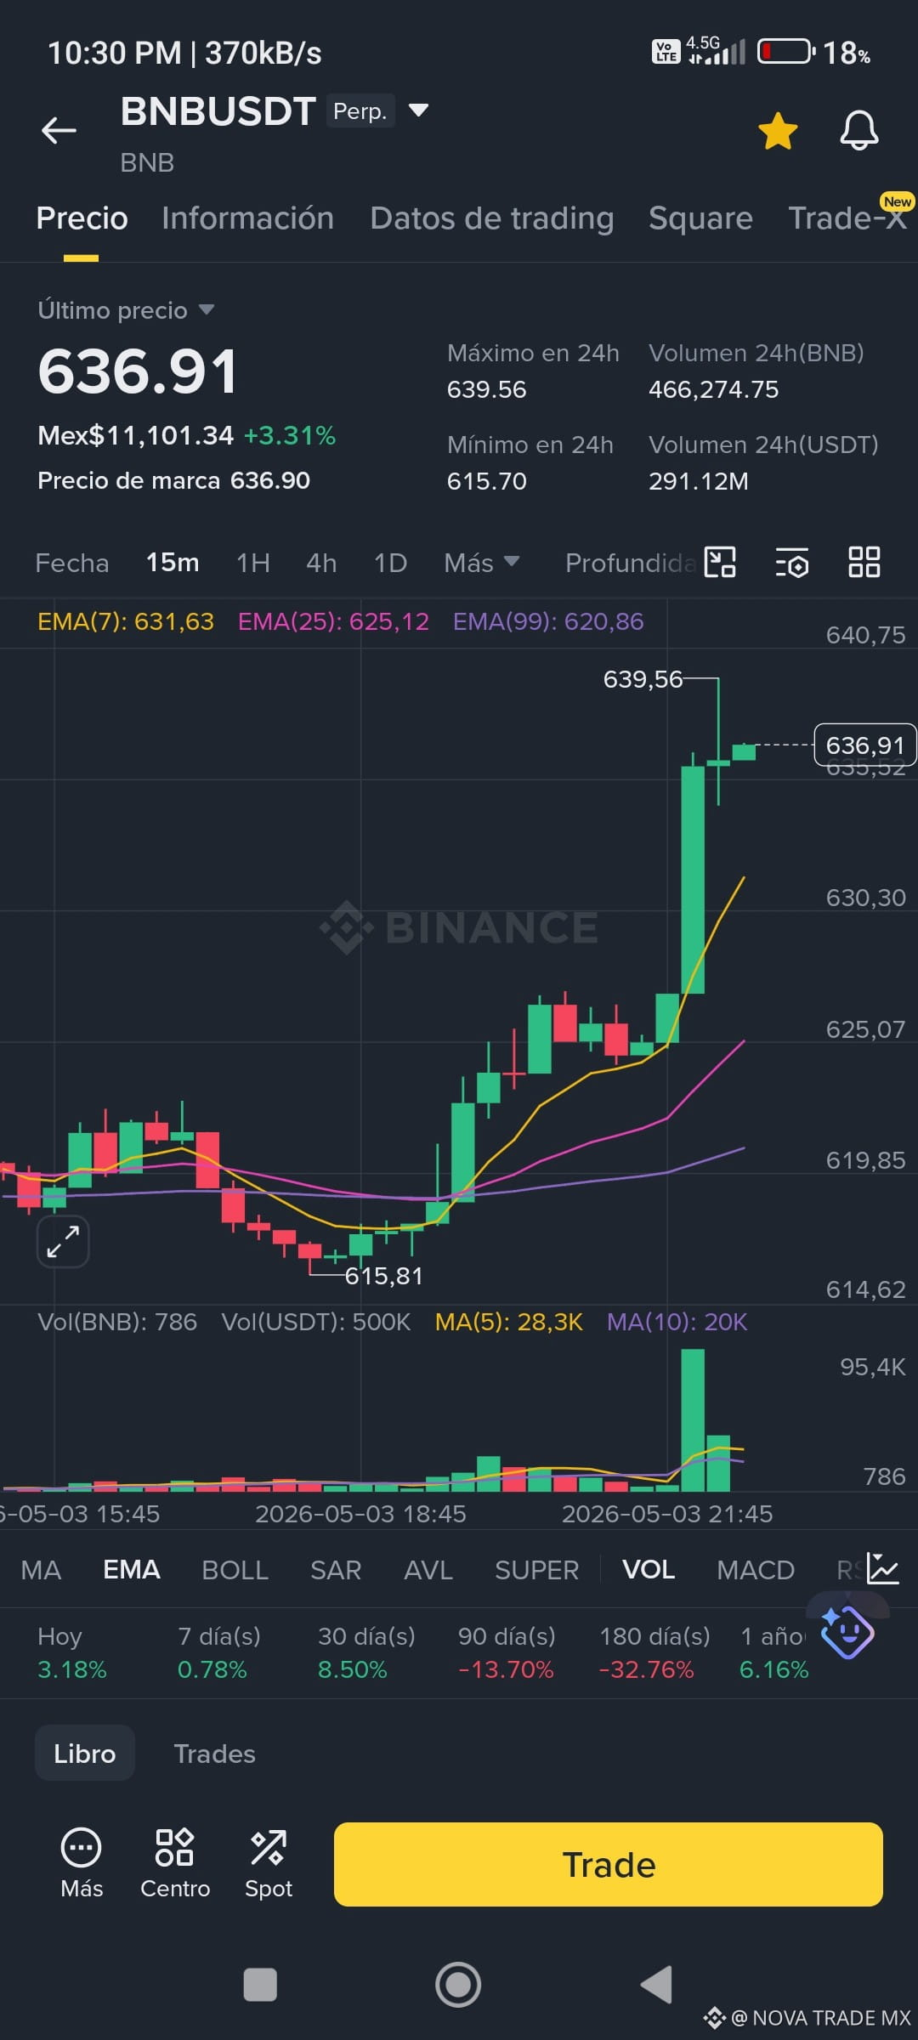Viewport: 918px width, 2040px height.
Task: Open the Trade-X tab
Action: [x=847, y=218]
